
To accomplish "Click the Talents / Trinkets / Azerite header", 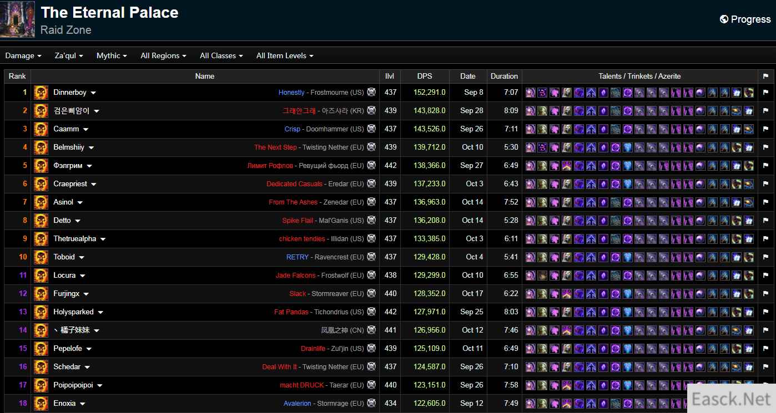I will point(639,77).
